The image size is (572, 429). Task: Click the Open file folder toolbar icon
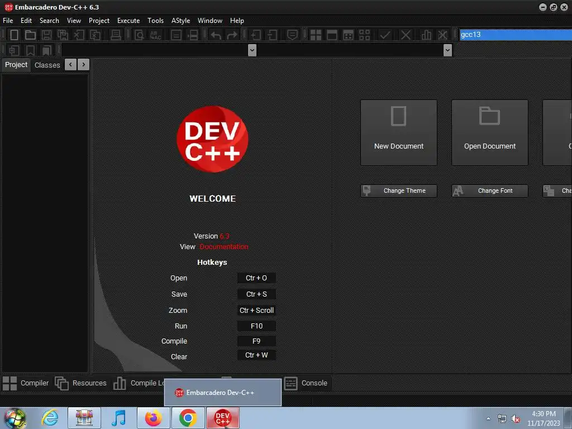(30, 35)
